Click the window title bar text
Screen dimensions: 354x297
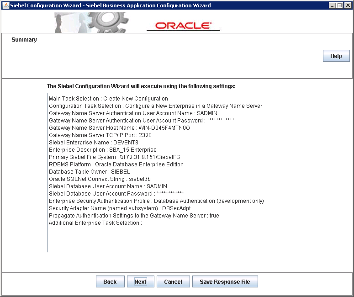tap(111, 5)
